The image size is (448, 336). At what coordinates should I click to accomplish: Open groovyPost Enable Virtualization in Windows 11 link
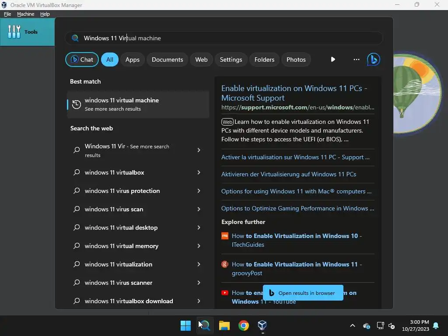pyautogui.click(x=297, y=269)
